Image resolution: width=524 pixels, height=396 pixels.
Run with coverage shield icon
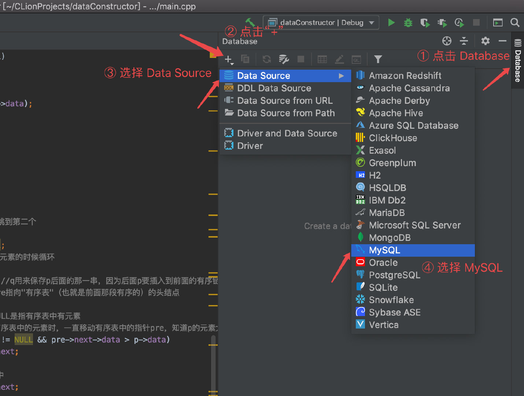(425, 23)
